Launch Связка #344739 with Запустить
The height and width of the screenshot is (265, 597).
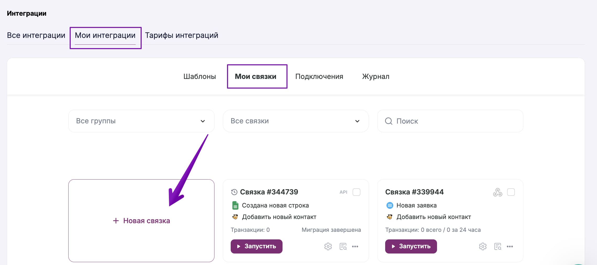pyautogui.click(x=257, y=246)
